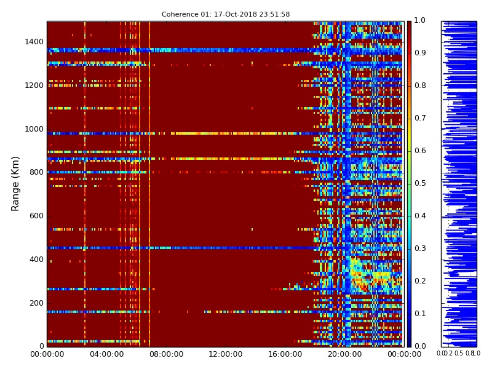Click the 16:00:00 time axis label
This screenshot has width=492, height=369.
[285, 354]
